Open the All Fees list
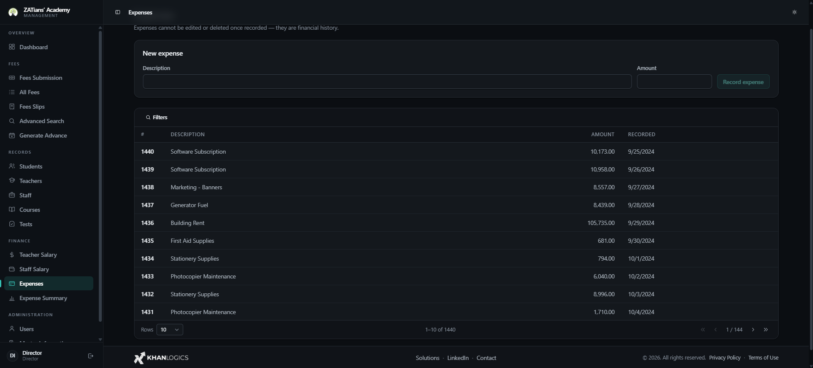 point(49,92)
